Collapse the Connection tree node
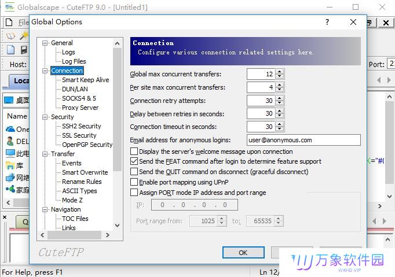 tap(45, 71)
